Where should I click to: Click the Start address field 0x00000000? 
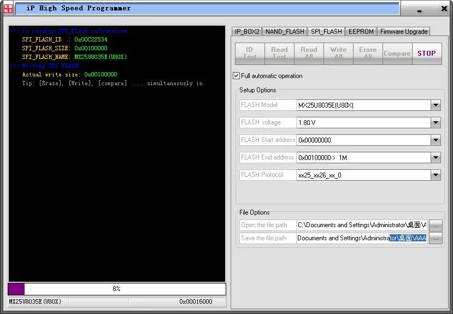click(x=363, y=140)
